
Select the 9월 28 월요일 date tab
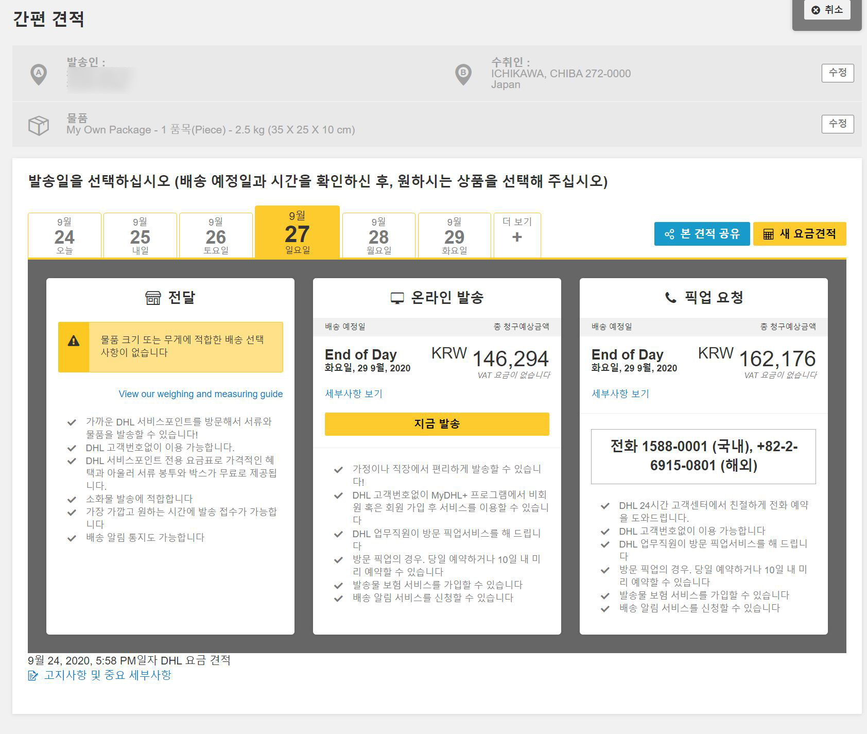[378, 235]
